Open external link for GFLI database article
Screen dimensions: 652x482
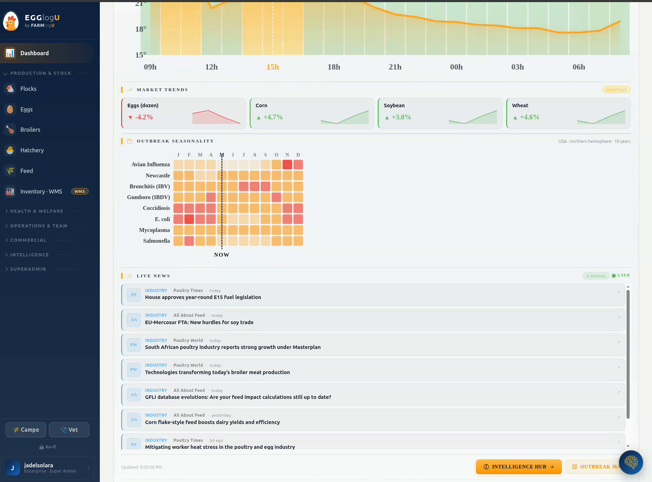coord(619,392)
